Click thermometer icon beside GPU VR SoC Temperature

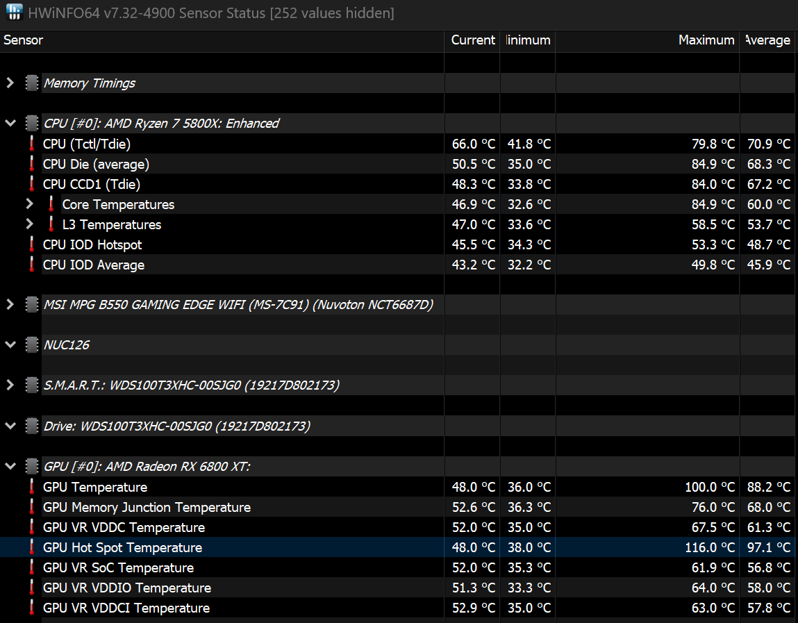pyautogui.click(x=32, y=567)
